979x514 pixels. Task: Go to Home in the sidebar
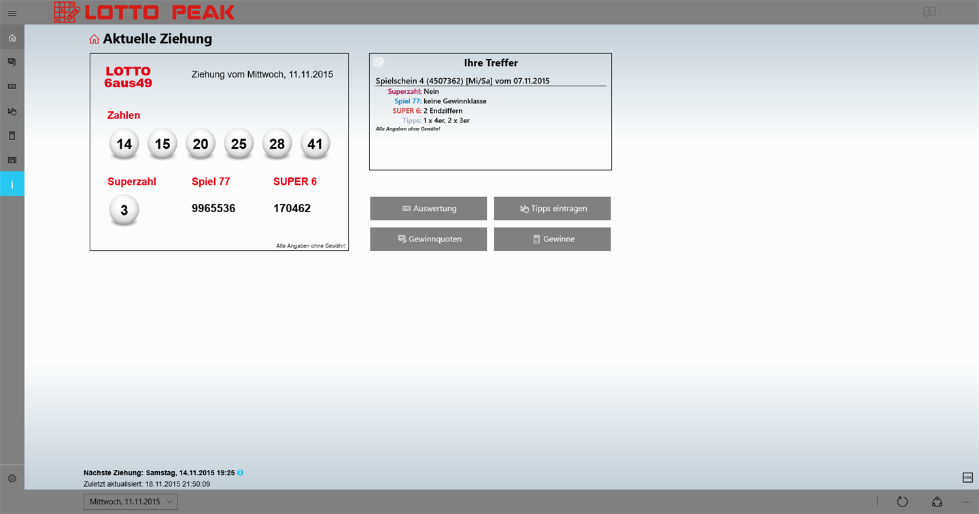pyautogui.click(x=12, y=38)
